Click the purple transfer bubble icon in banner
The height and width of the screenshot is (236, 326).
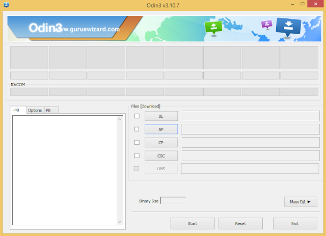267,24
